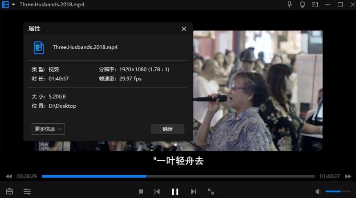Pin the player window on top

click(x=290, y=4)
